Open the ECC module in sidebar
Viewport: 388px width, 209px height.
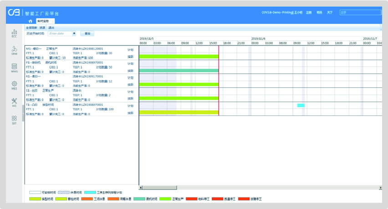(14, 33)
